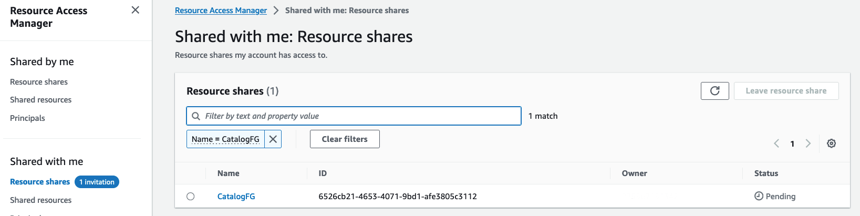Click the search magnifier icon
The image size is (860, 216).
tap(196, 116)
